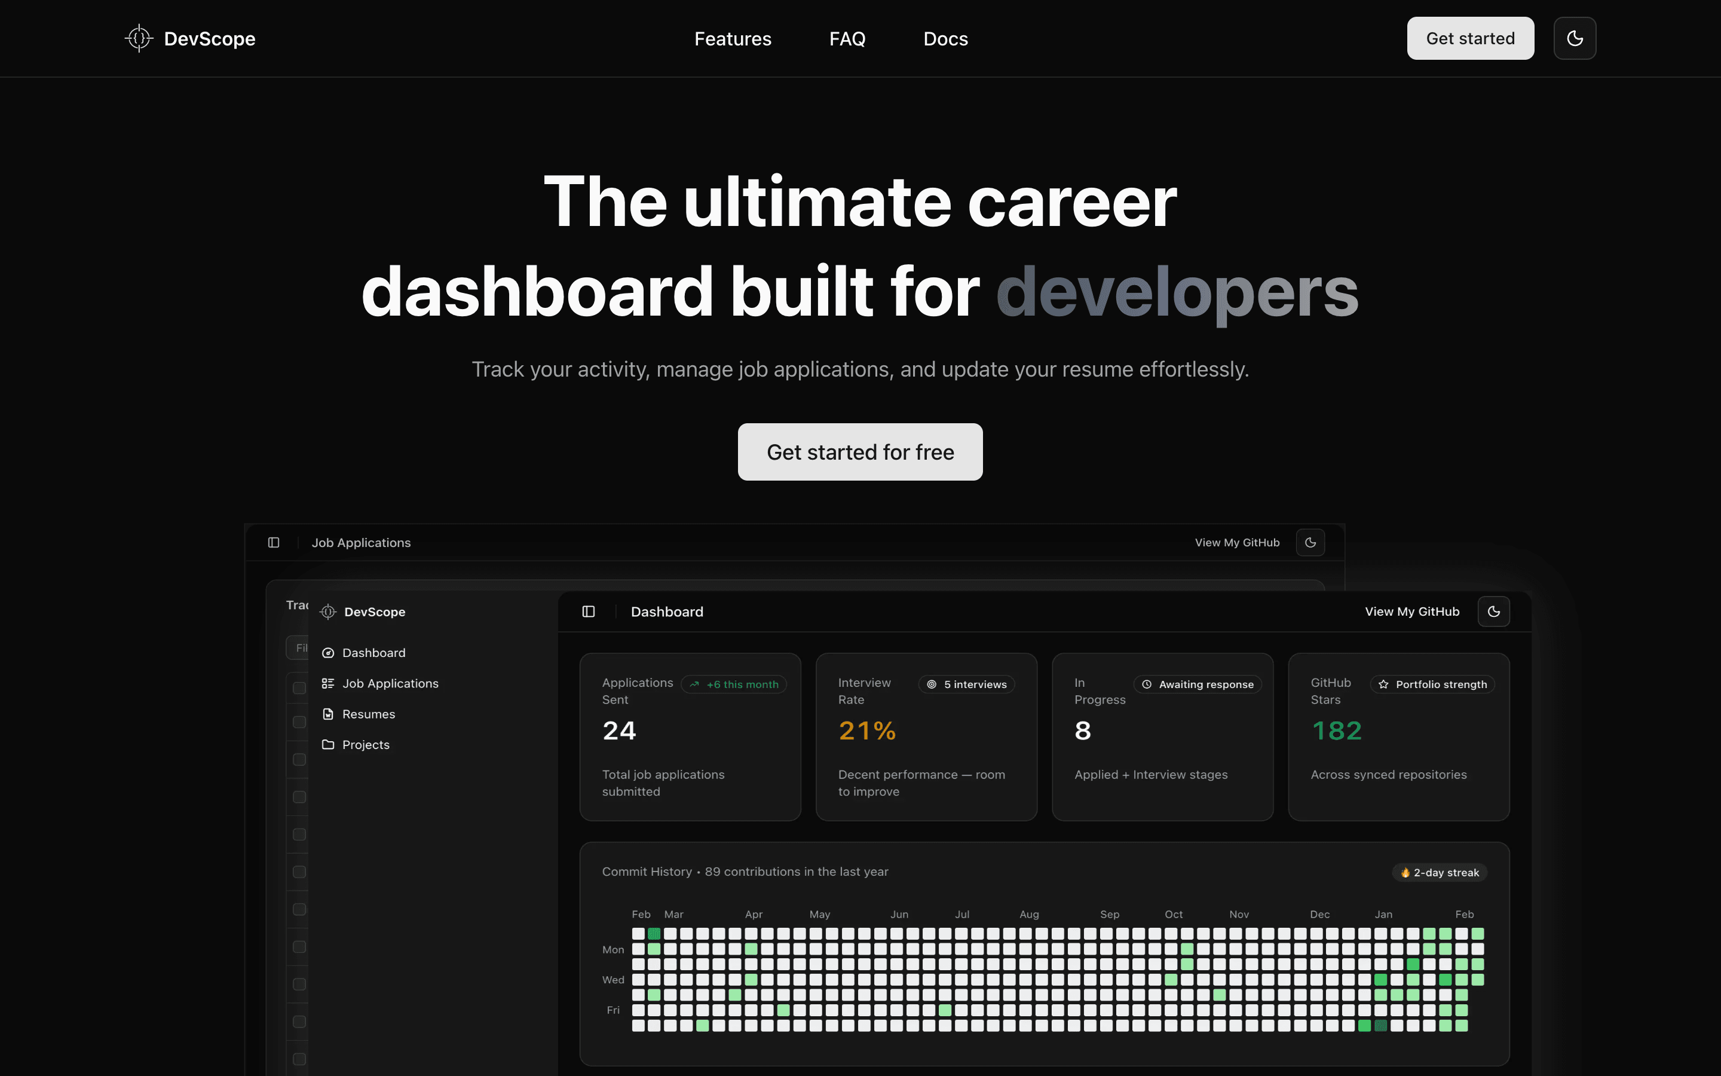Click the DevScope crosshair logo icon

tap(138, 38)
